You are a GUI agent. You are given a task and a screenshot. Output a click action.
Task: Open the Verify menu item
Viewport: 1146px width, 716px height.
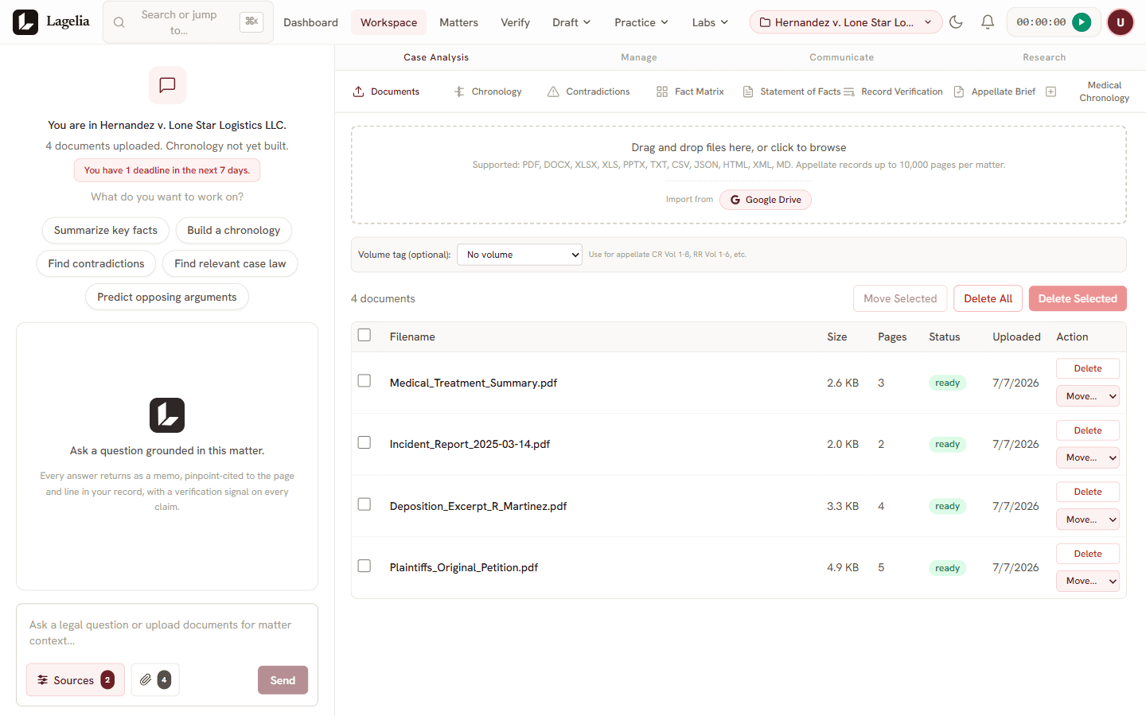[x=515, y=22]
